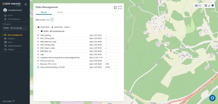The image size is (218, 104).
Task: Toggle the map satellite imagery icon
Action: coord(209,5)
